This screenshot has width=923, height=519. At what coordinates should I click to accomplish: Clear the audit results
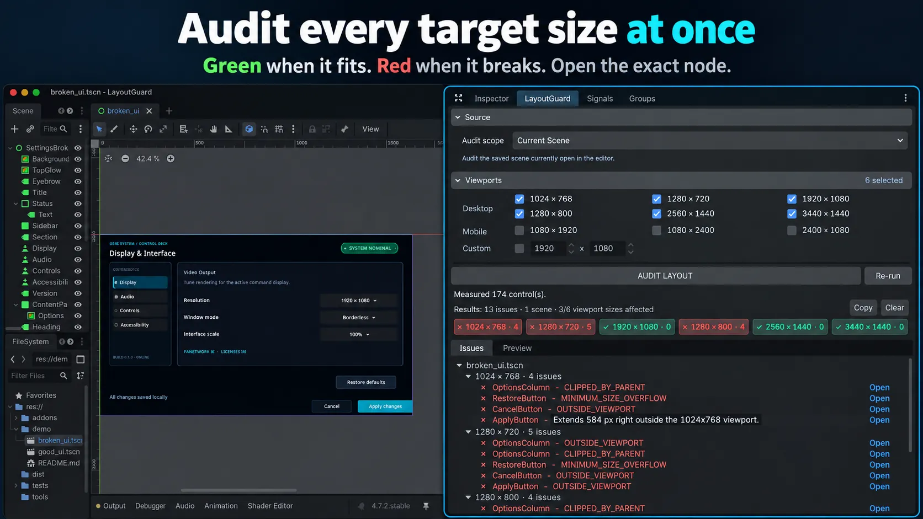pos(894,308)
